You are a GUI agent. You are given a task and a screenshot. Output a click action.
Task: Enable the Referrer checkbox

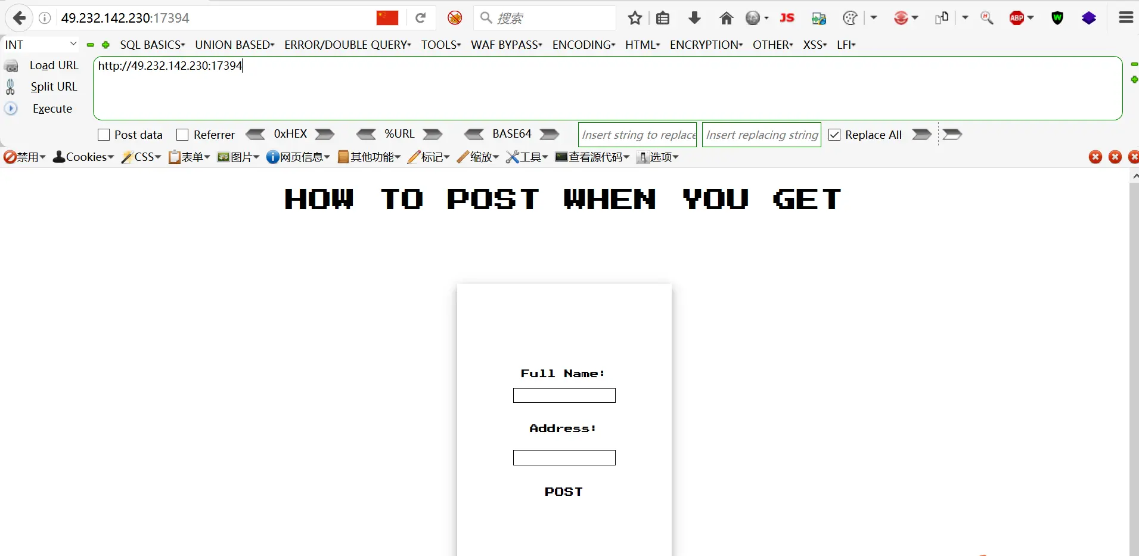click(x=182, y=135)
